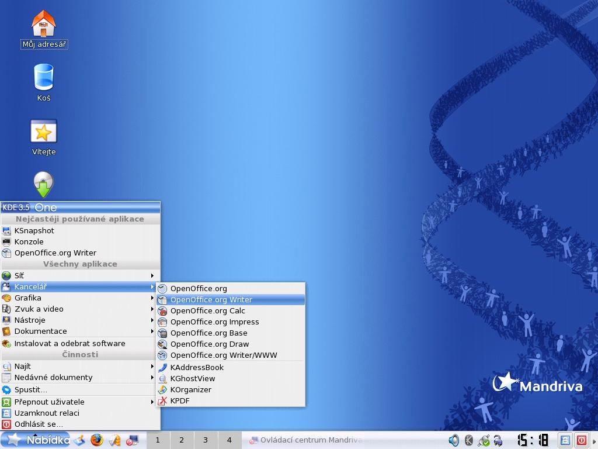Open KPDF from the submenu
Image resolution: width=598 pixels, height=449 pixels.
pyautogui.click(x=231, y=400)
